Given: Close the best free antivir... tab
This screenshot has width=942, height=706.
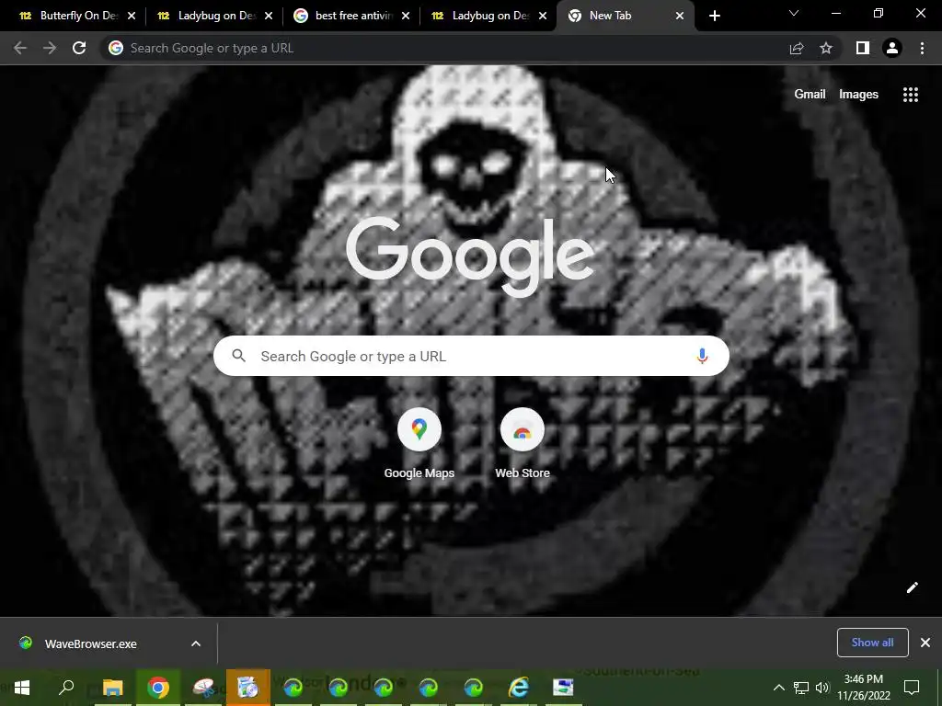Looking at the screenshot, I should pos(406,16).
